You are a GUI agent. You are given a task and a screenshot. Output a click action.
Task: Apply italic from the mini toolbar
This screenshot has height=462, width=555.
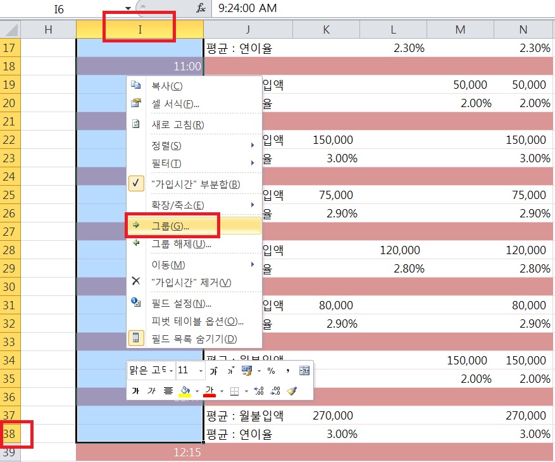point(151,391)
